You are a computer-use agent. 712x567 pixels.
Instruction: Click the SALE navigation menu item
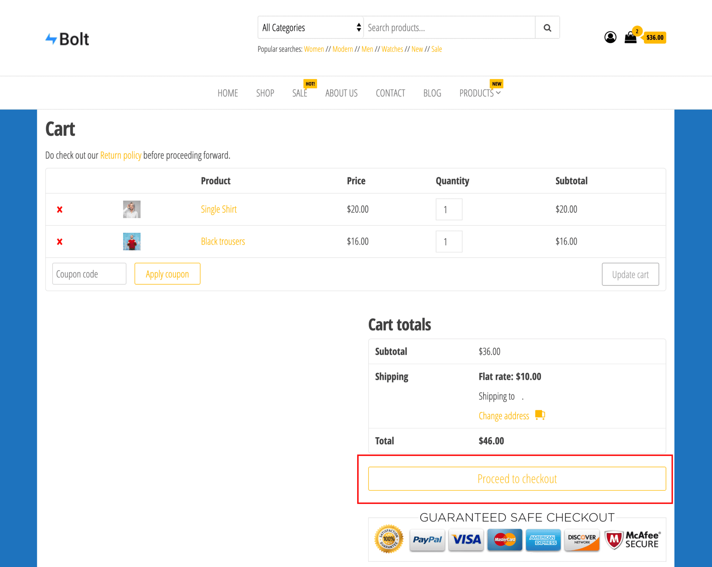click(300, 93)
